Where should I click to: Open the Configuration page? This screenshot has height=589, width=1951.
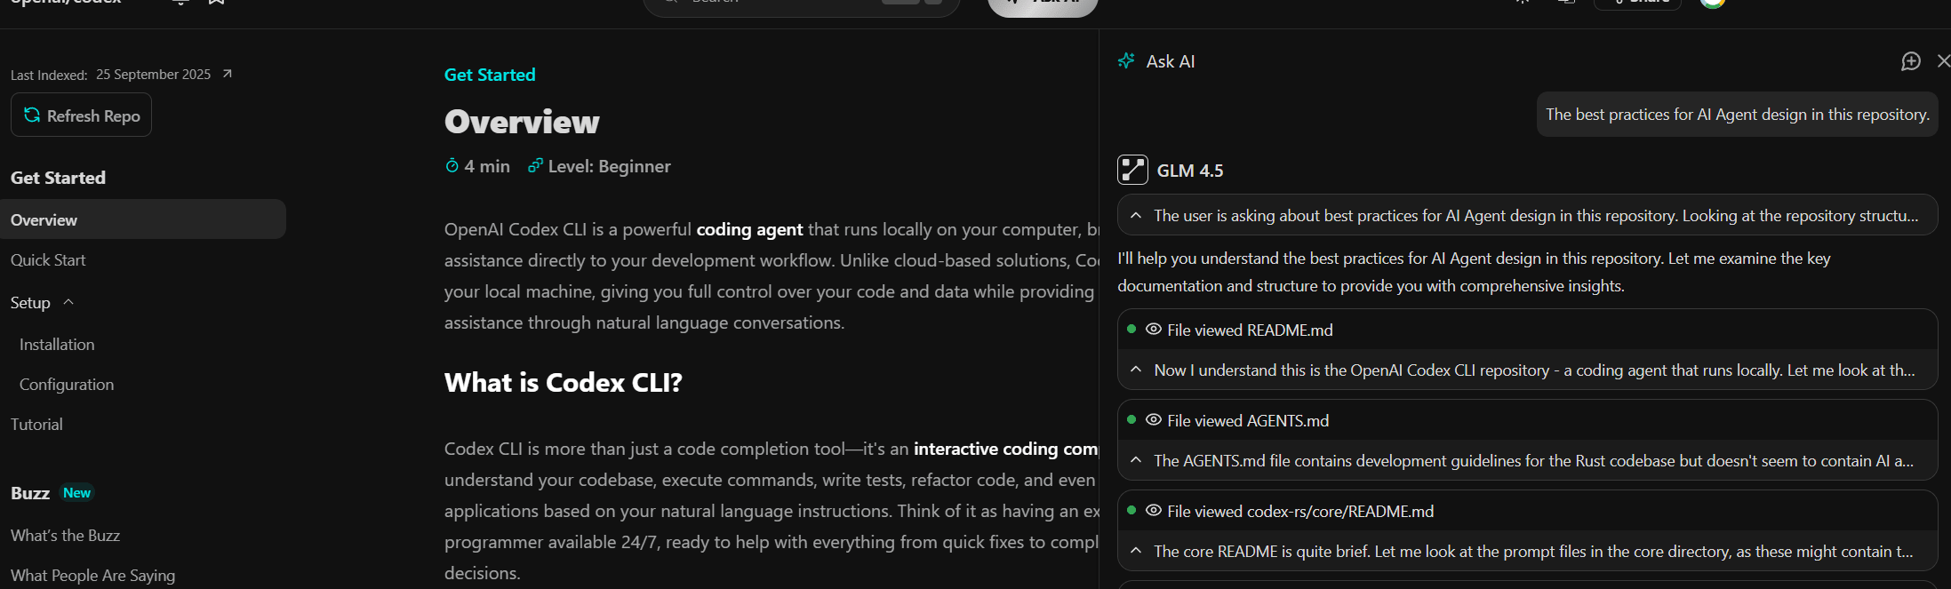67,385
